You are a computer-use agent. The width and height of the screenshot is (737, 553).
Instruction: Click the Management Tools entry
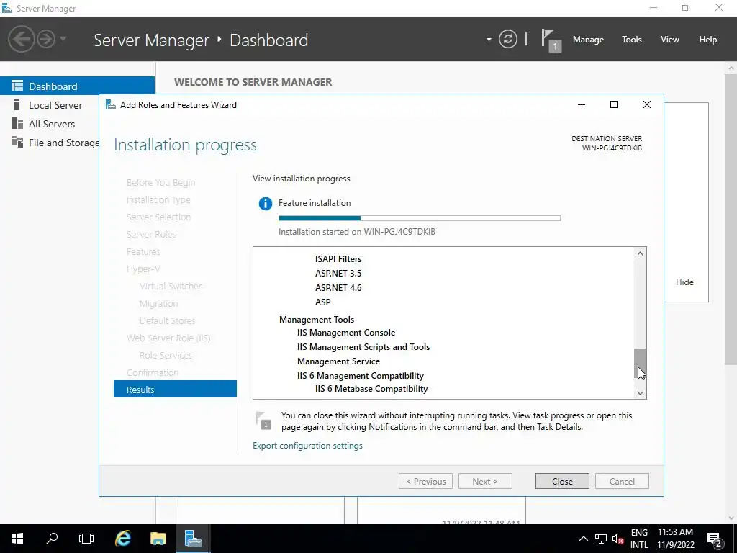[317, 319]
